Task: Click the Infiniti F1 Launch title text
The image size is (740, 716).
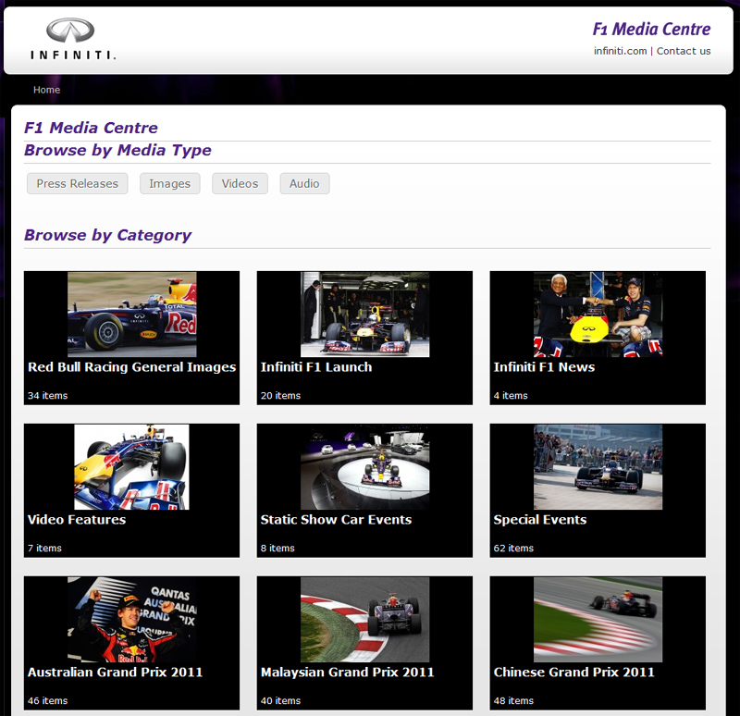Action: 316,367
